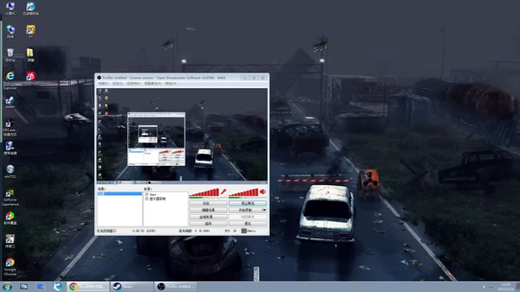Open the software manager desktop icon
Screen dimensions: 520x292
(10, 218)
